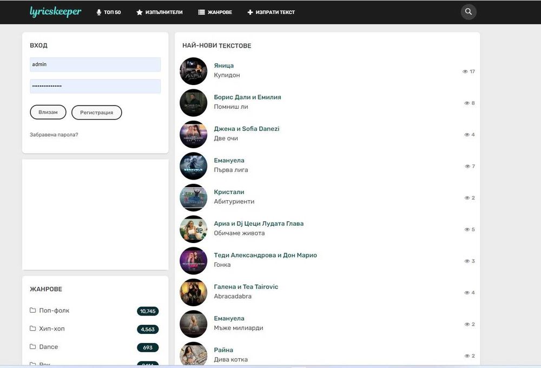Click the 10,745 count badge
The height and width of the screenshot is (368, 541).
[x=148, y=311]
